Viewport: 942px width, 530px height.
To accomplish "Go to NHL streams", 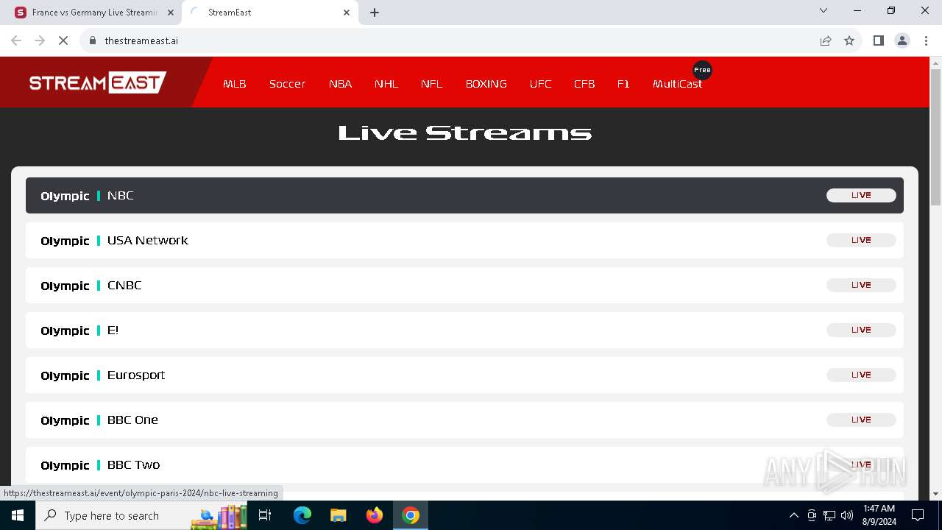I will (x=386, y=84).
